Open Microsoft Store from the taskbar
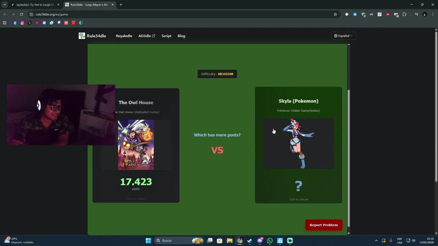438x246 pixels. 220,241
